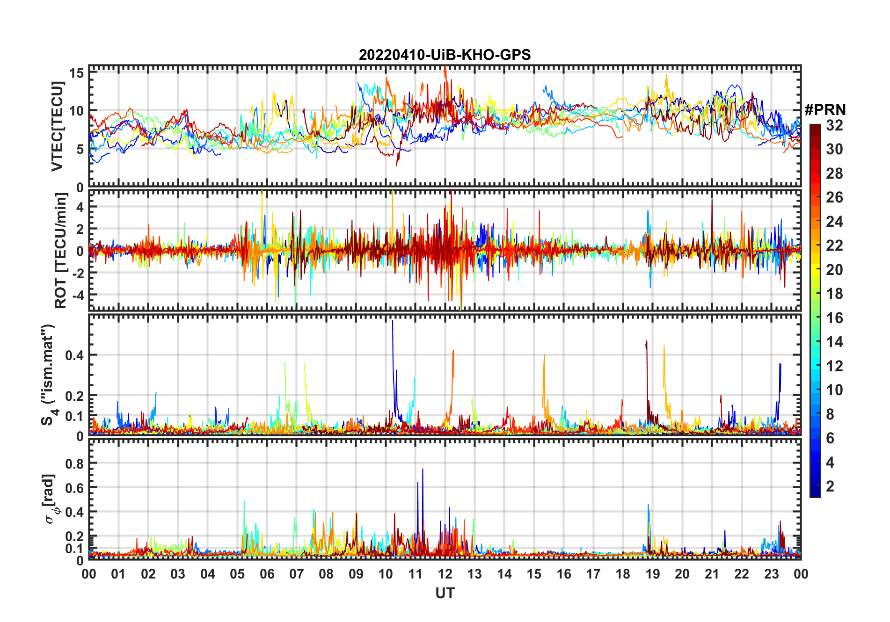The height and width of the screenshot is (622, 890).
Task: Click the S4 ("ism.mat") y-axis label
Action: pyautogui.click(x=49, y=375)
